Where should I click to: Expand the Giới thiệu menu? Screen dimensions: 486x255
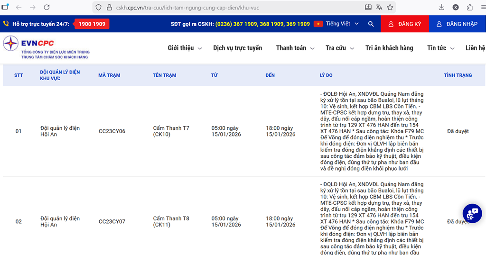point(185,48)
